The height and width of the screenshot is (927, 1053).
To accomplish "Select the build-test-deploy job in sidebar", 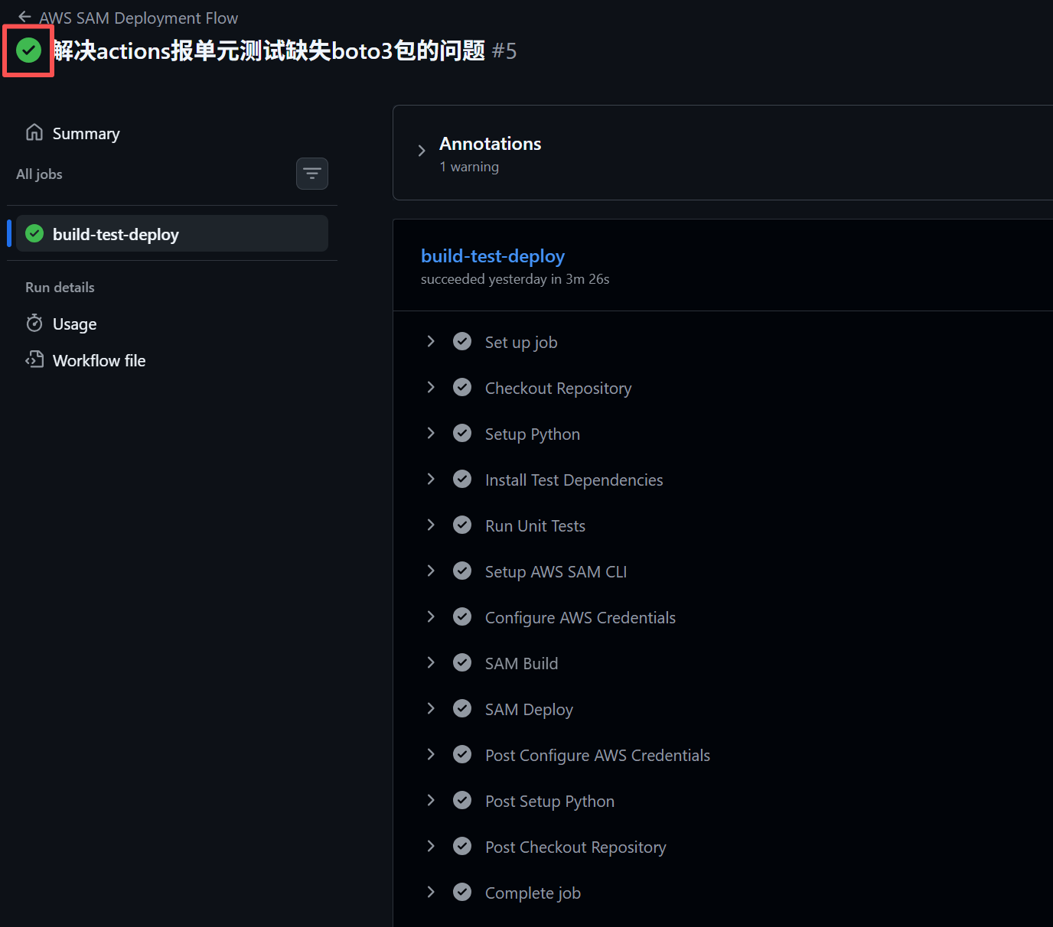I will click(172, 233).
